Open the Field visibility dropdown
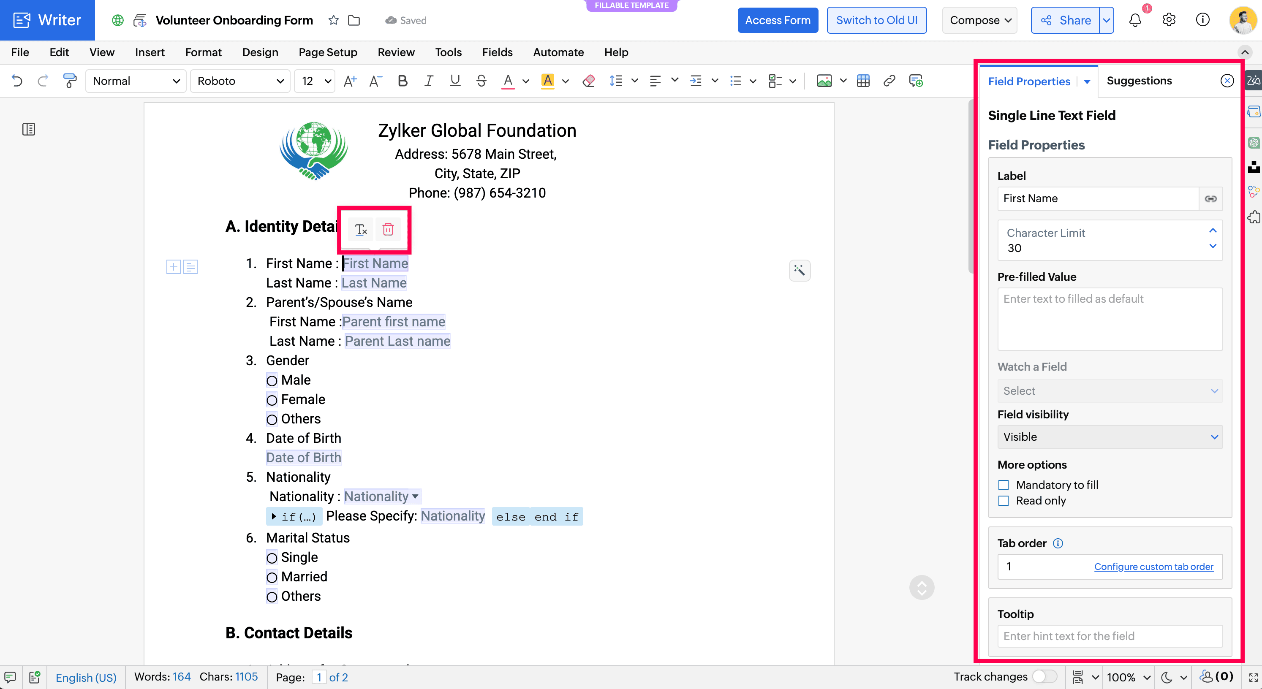This screenshot has width=1262, height=689. pyautogui.click(x=1110, y=437)
